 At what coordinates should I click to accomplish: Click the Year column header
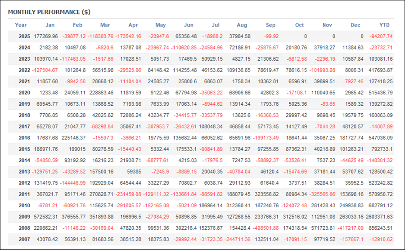(21, 25)
